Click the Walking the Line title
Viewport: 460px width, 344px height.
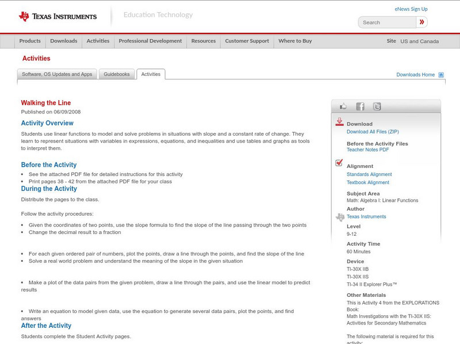46,103
